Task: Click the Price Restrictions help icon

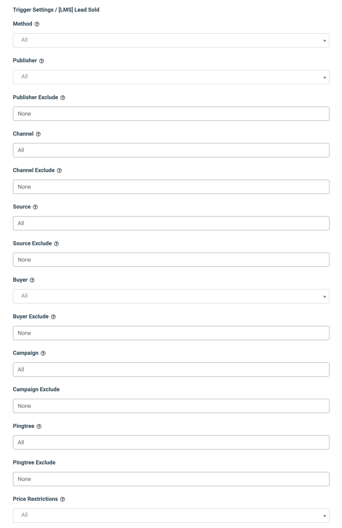Action: [x=63, y=499]
